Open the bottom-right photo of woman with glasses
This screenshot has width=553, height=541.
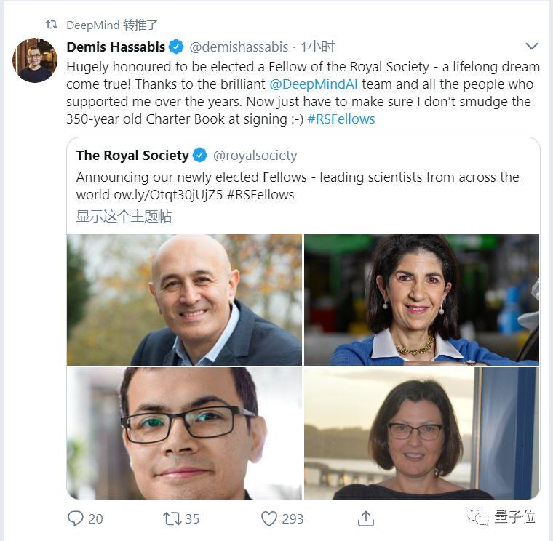pyautogui.click(x=421, y=433)
